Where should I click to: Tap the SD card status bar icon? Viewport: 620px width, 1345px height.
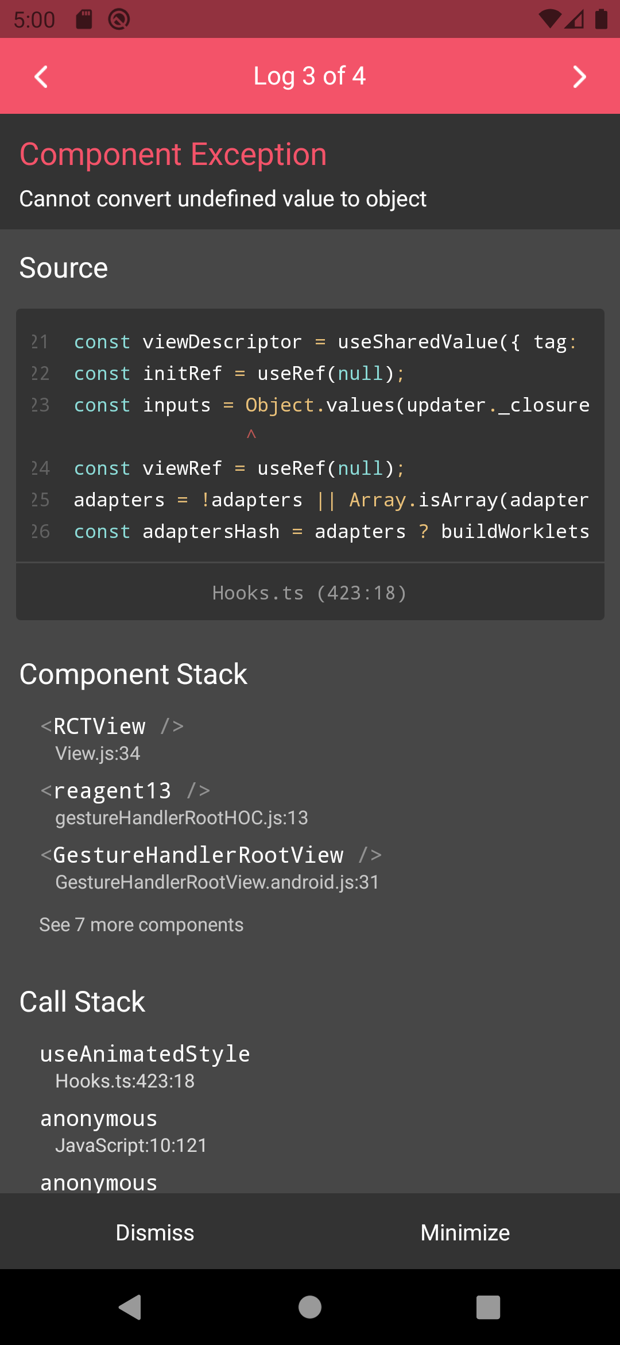[x=84, y=19]
